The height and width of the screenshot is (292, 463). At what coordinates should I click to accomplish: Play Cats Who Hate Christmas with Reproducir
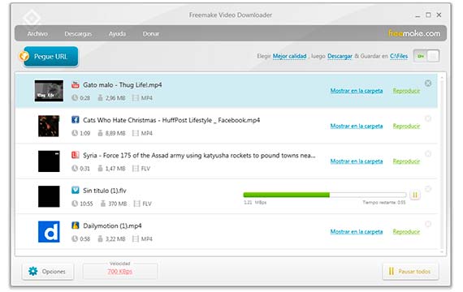click(x=406, y=126)
